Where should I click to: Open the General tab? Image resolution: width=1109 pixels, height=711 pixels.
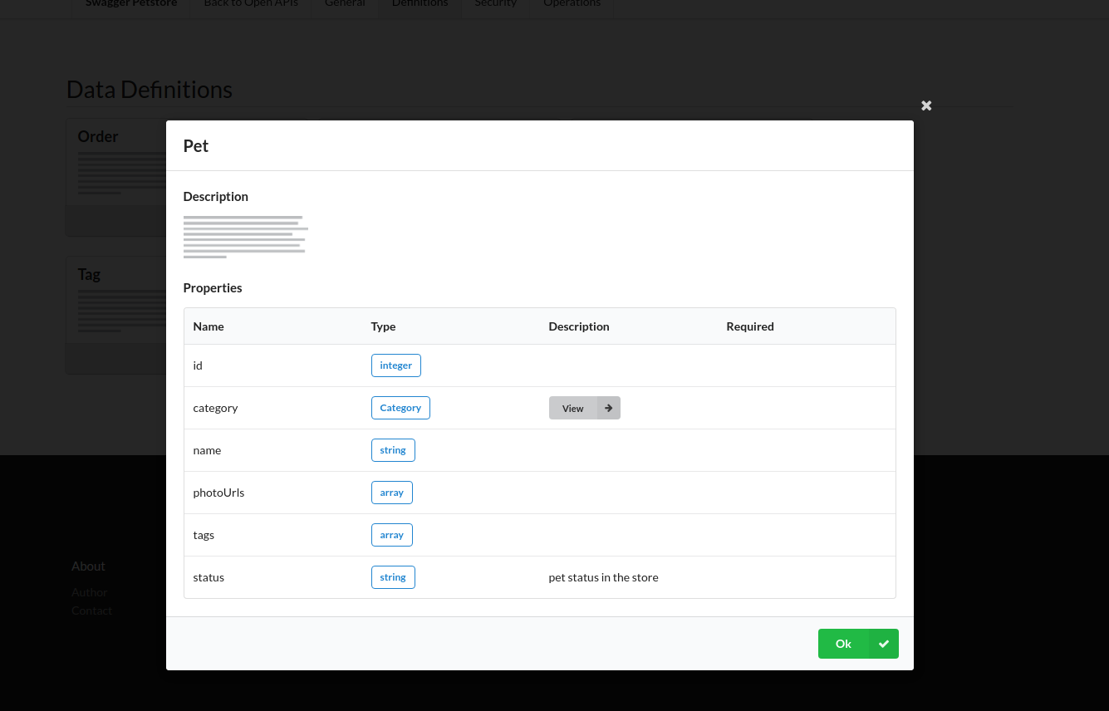click(x=345, y=4)
